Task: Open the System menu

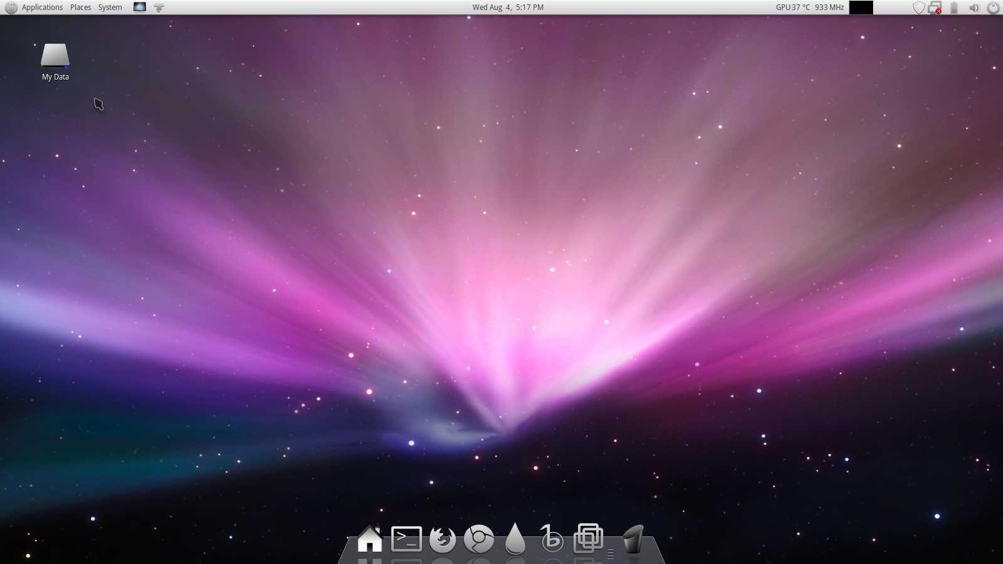Action: click(x=110, y=8)
